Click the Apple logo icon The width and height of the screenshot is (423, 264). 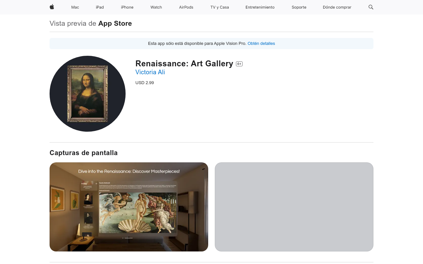(x=52, y=7)
